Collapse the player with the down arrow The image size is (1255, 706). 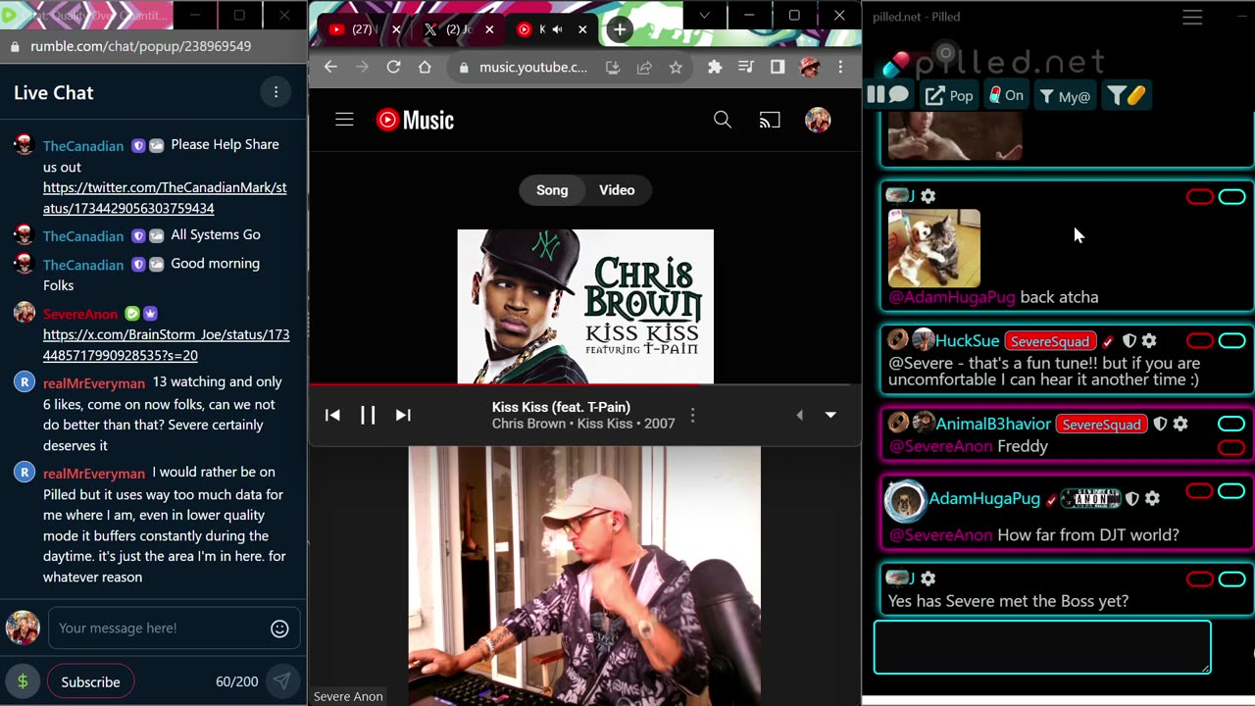[x=830, y=415]
